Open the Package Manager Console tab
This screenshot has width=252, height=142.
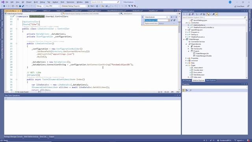coord(13,137)
